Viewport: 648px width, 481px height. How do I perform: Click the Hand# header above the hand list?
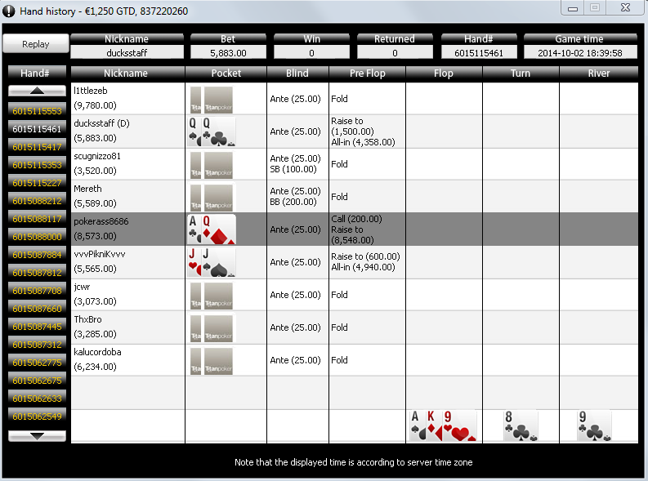[x=37, y=73]
